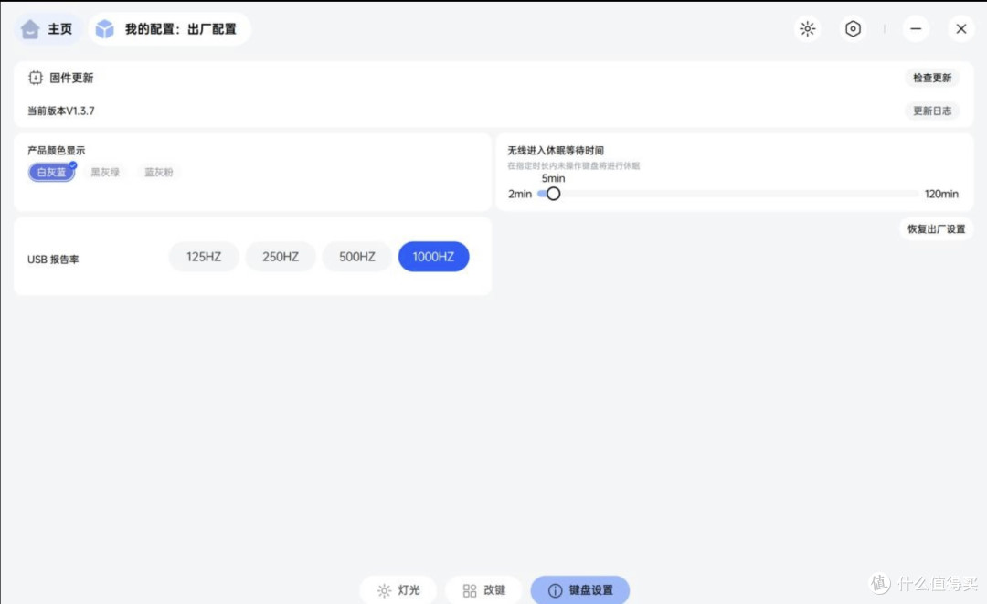Switch to 改键 key remap tab
The width and height of the screenshot is (987, 604).
tap(483, 590)
